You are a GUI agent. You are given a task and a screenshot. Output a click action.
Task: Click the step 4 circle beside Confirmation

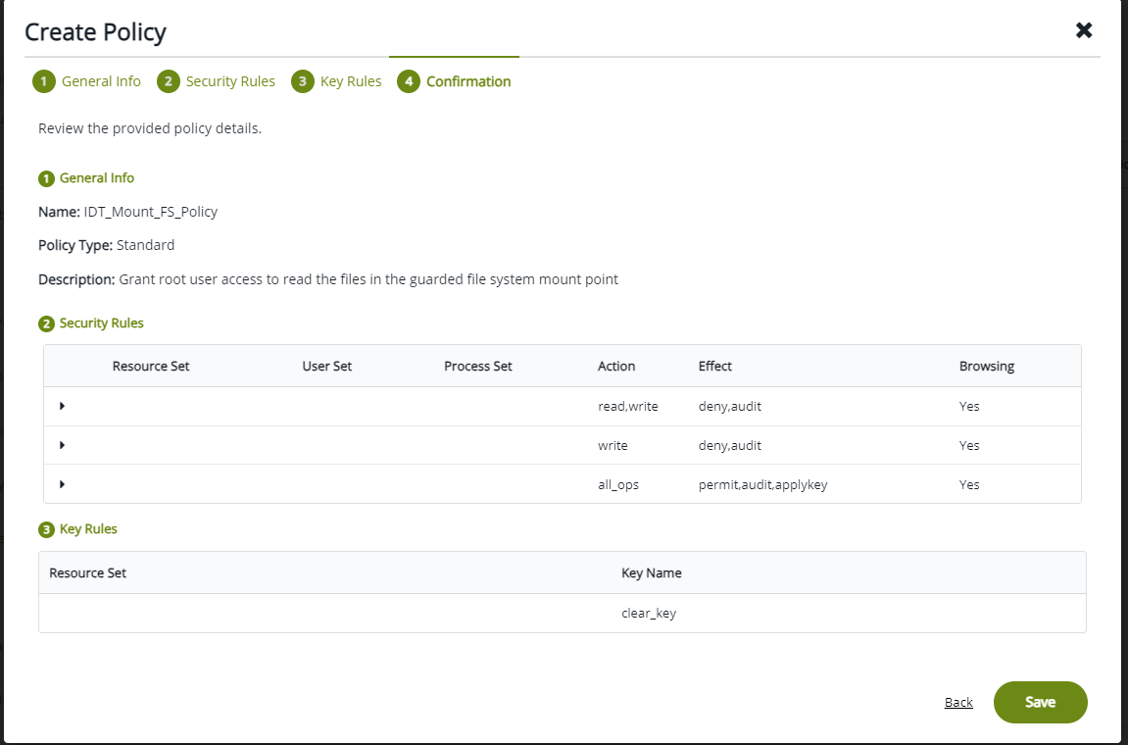click(x=408, y=81)
